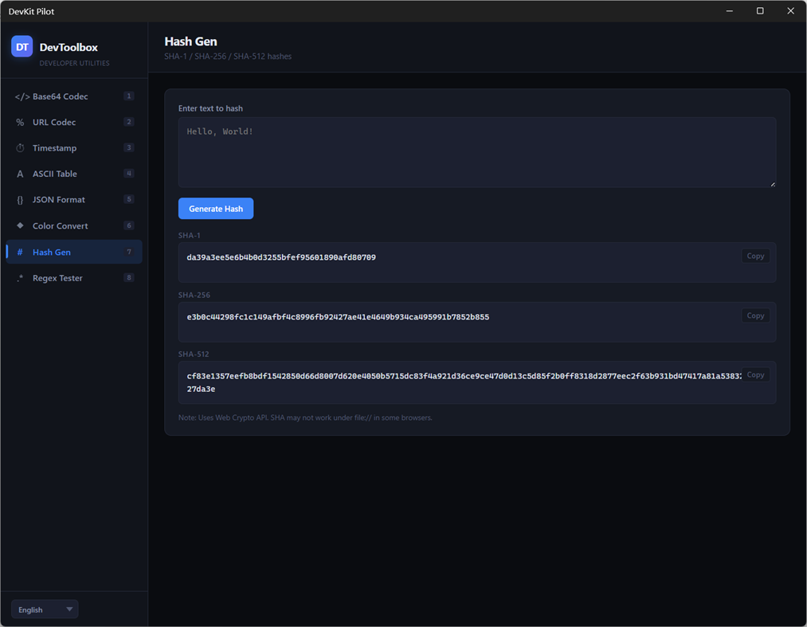Click the Web Crypto API note text
807x627 pixels.
tap(305, 417)
